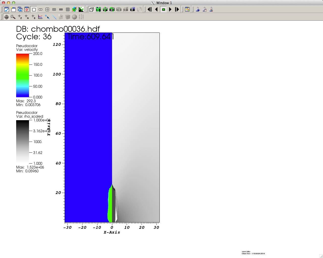This screenshot has width=323, height=258.
Task: Toggle perspective view cube button
Action: click(92, 10)
